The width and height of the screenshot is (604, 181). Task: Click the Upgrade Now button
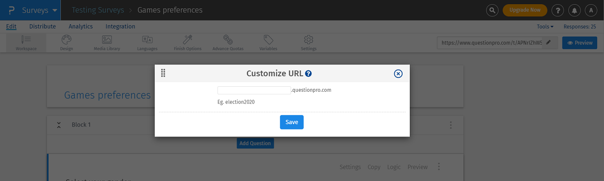click(525, 10)
